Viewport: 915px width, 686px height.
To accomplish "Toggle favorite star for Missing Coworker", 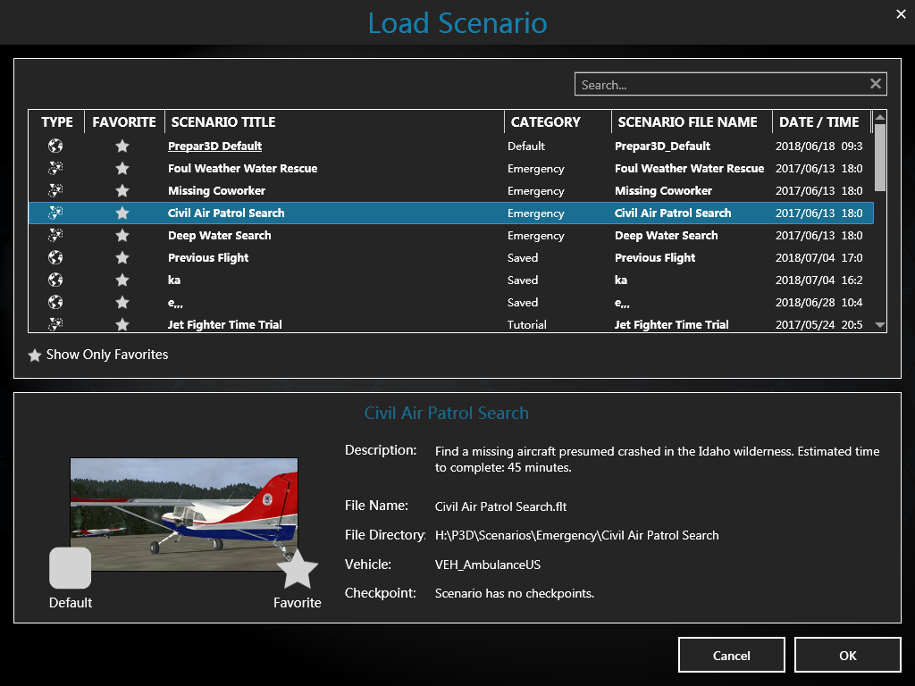I will click(x=122, y=190).
